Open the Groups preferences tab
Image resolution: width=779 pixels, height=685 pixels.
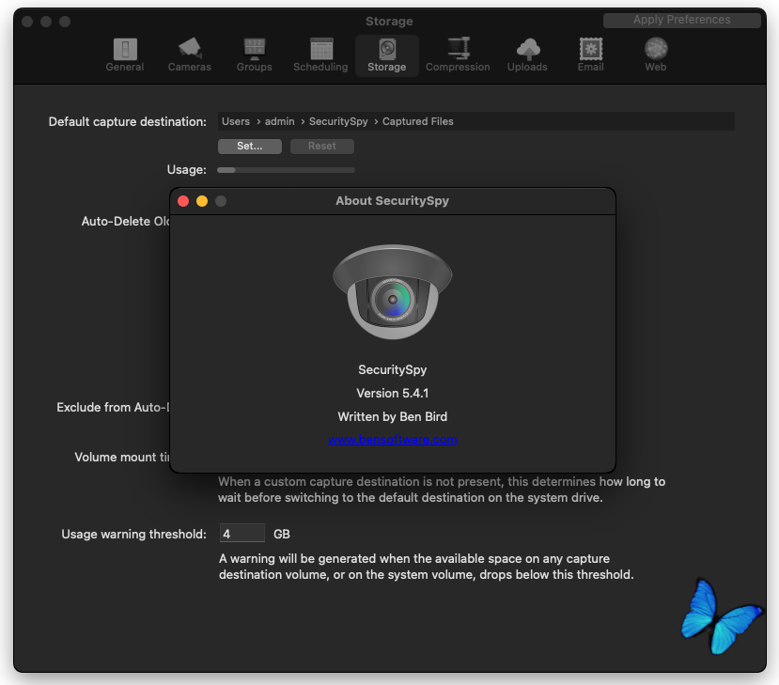pyautogui.click(x=254, y=55)
